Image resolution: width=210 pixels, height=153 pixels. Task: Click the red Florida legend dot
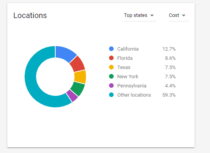(x=111, y=58)
